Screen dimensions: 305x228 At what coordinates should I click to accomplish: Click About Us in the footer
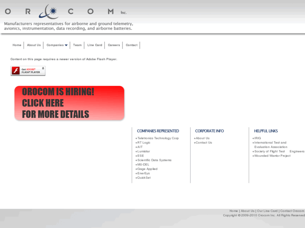pyautogui.click(x=248, y=211)
